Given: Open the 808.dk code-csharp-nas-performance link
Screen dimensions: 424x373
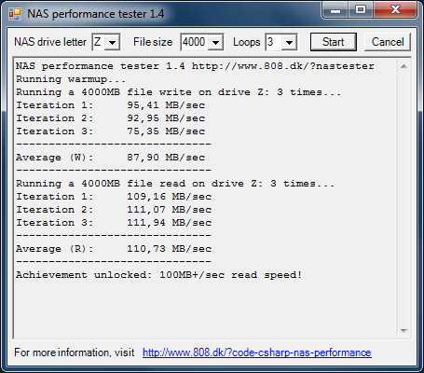Looking at the screenshot, I should [x=257, y=352].
